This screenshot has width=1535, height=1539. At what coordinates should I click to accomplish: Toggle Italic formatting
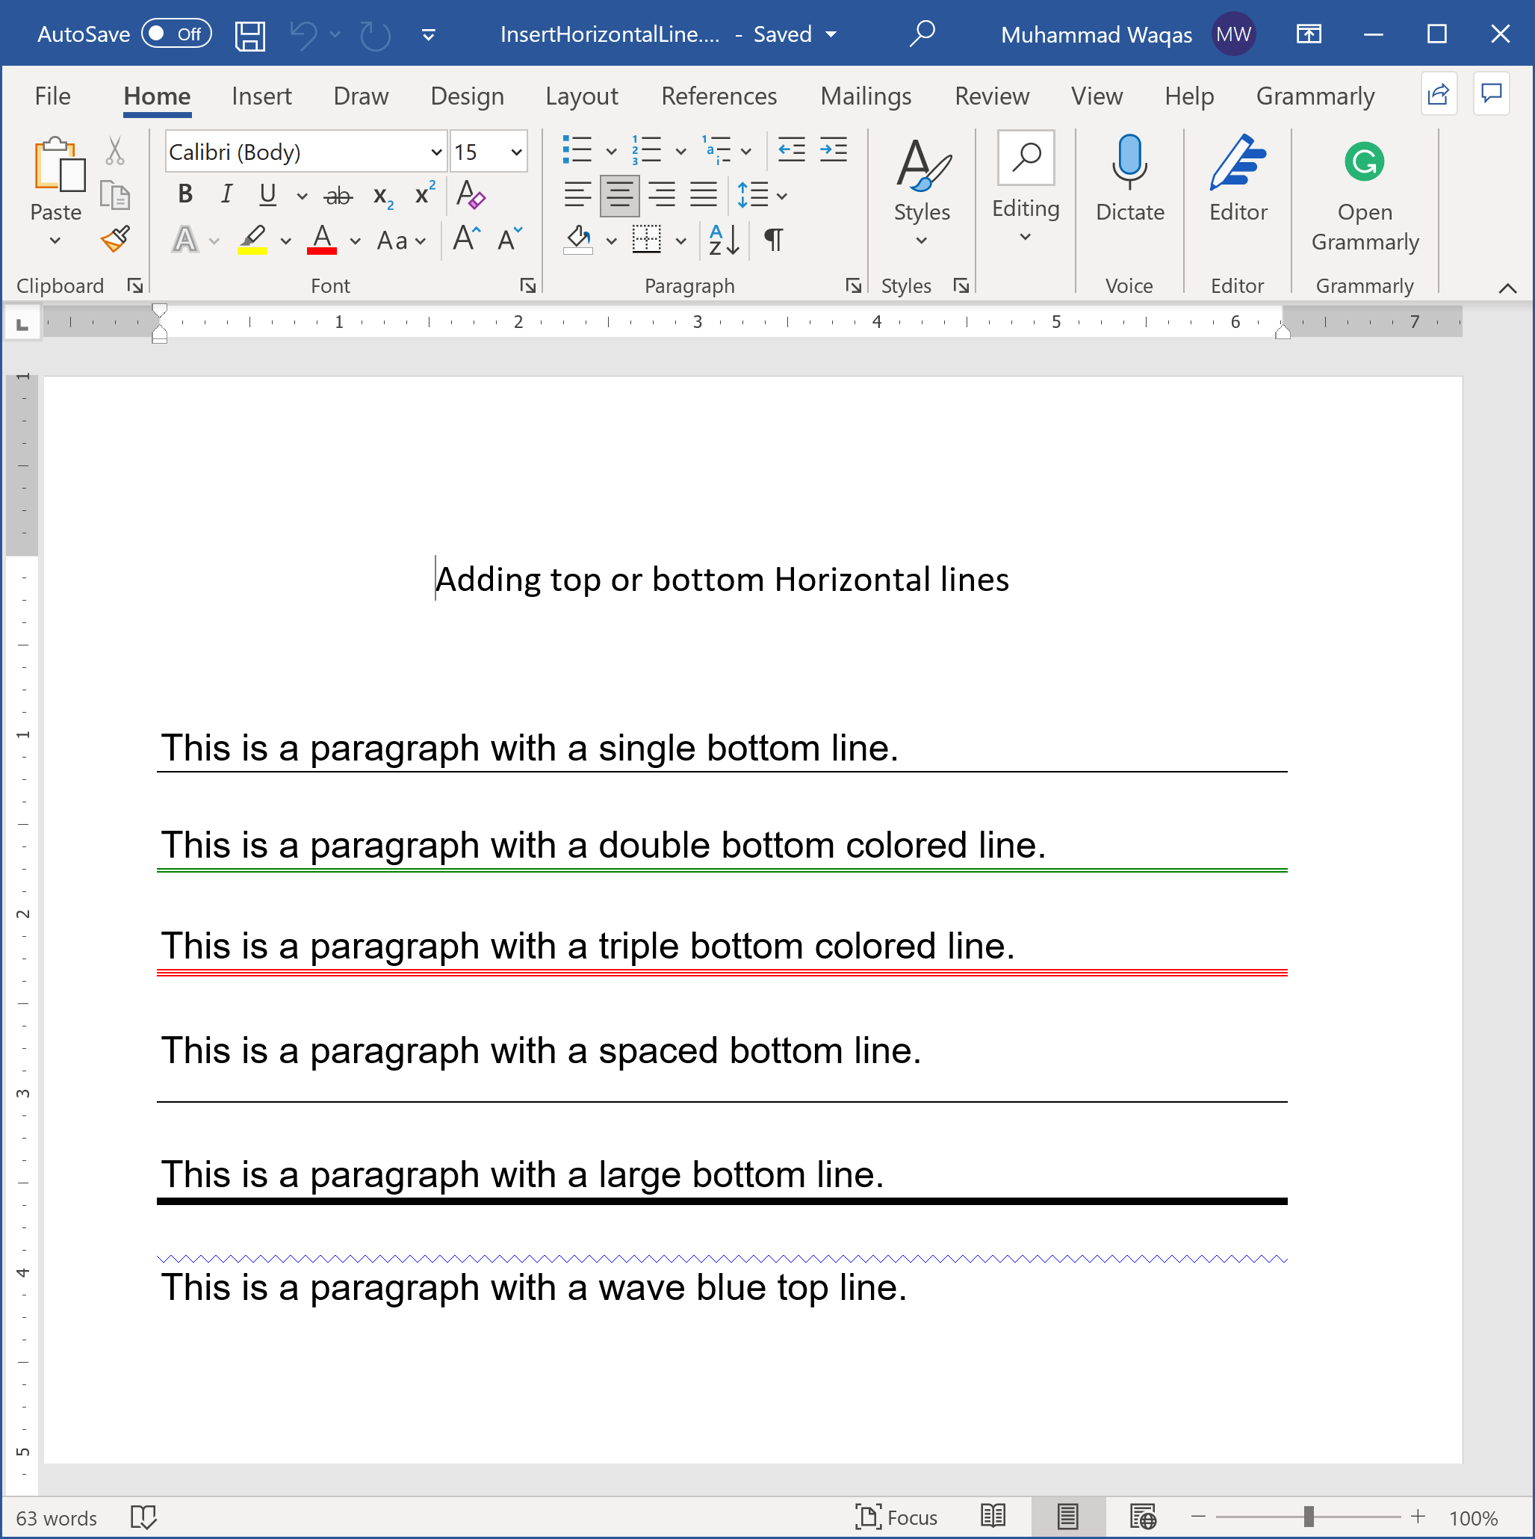tap(226, 194)
